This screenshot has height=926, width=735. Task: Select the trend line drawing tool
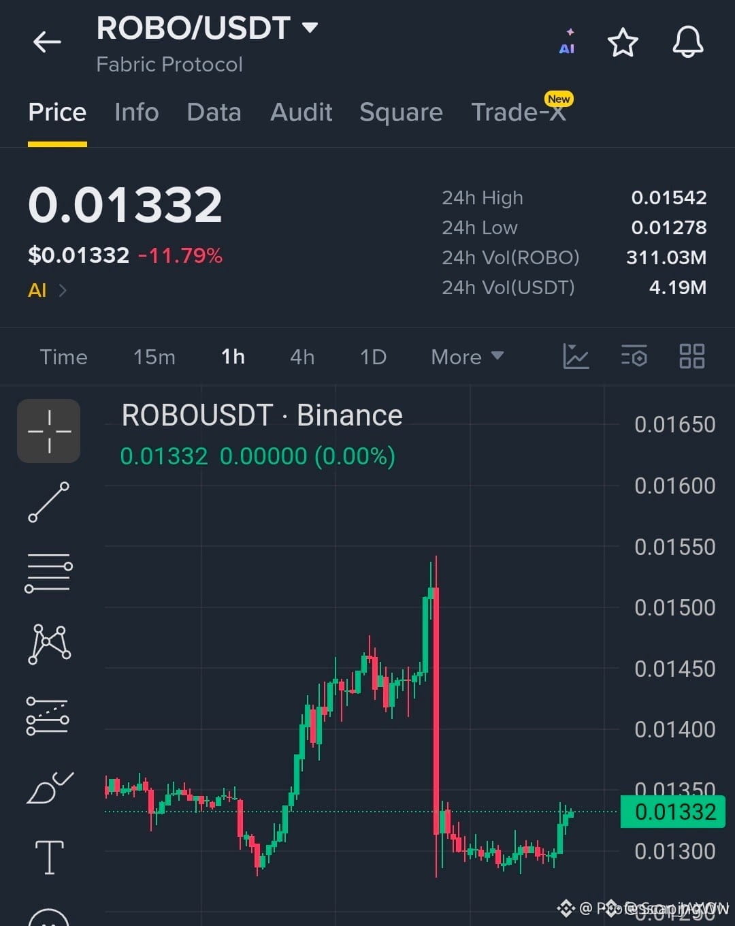[49, 502]
